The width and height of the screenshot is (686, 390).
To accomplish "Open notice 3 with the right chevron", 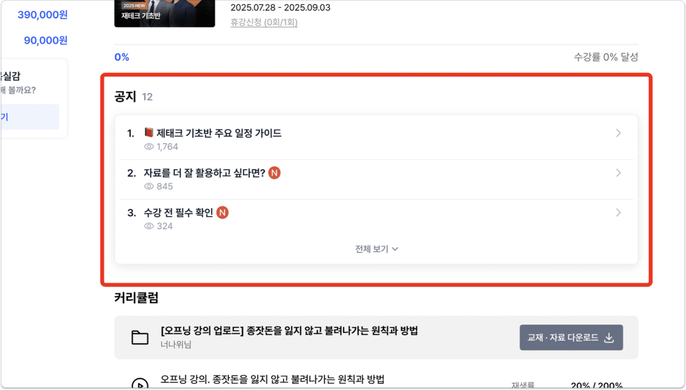I will point(618,213).
